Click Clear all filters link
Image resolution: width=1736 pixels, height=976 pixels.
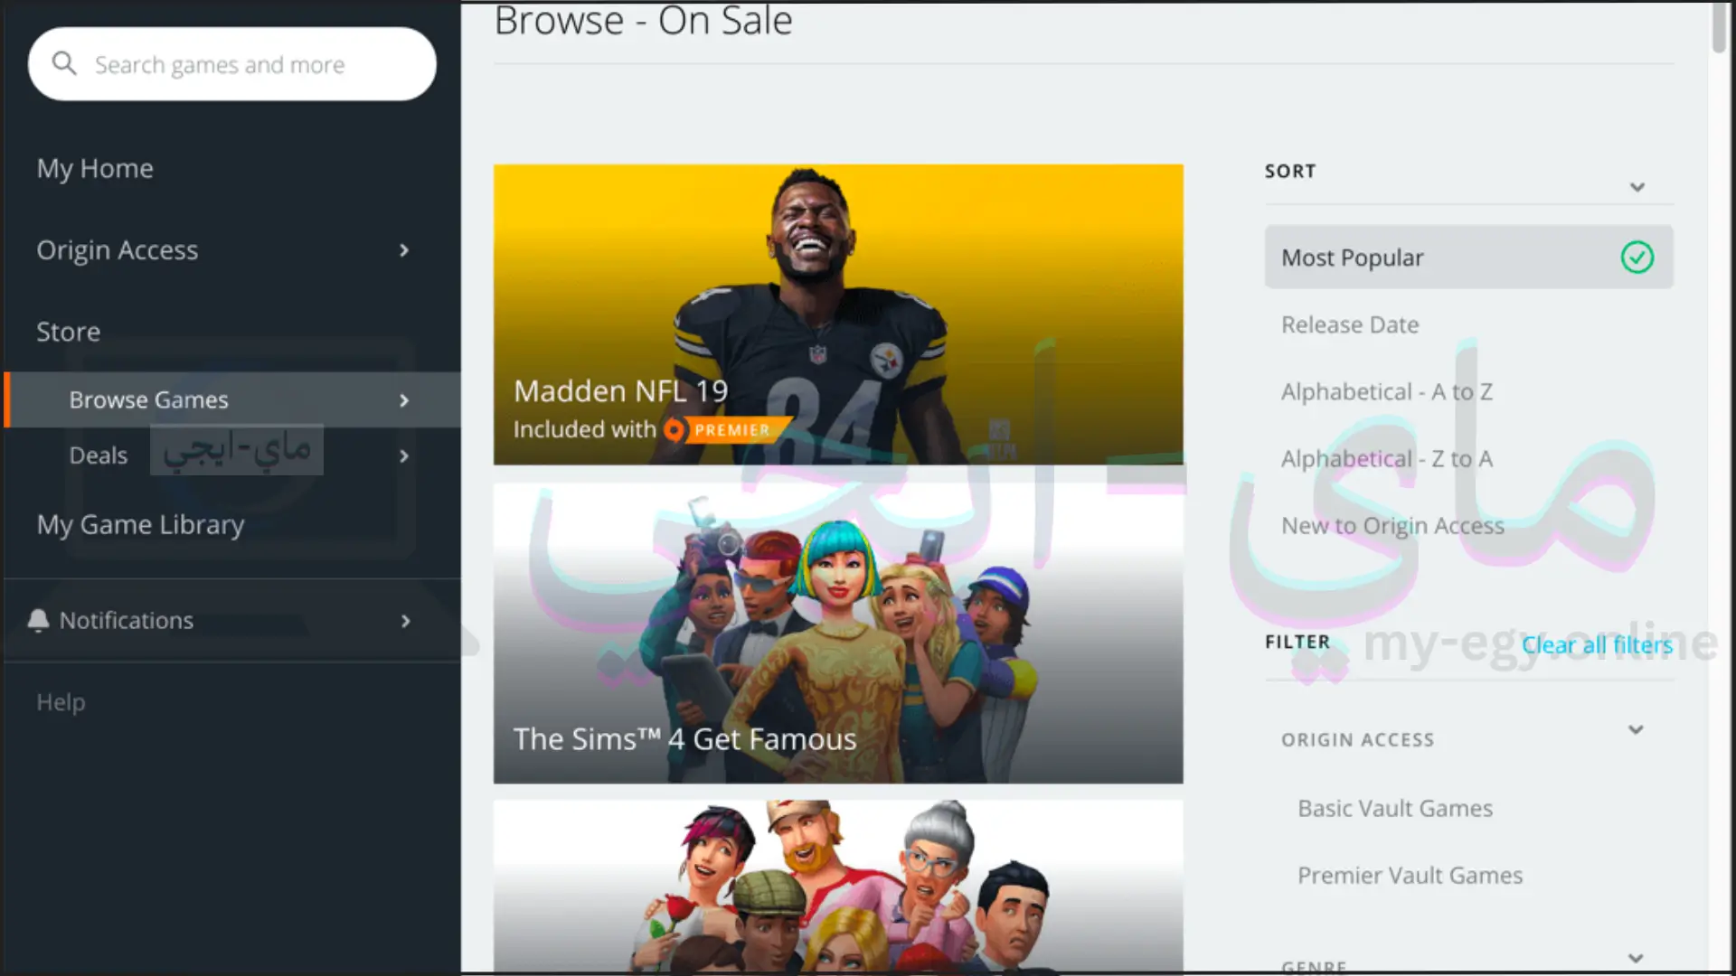1598,643
